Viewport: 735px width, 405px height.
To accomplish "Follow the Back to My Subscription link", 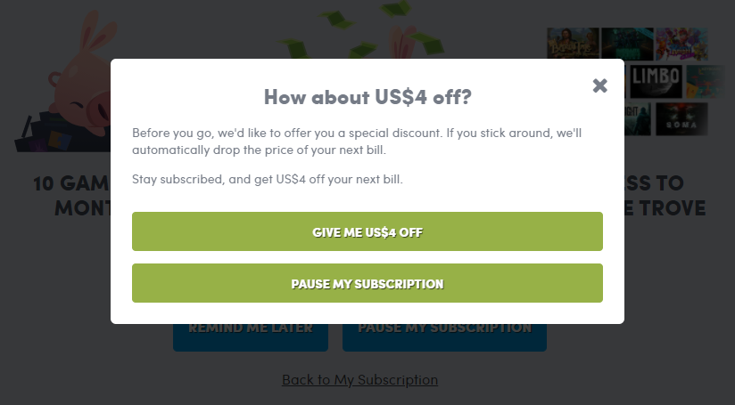I will pyautogui.click(x=359, y=380).
